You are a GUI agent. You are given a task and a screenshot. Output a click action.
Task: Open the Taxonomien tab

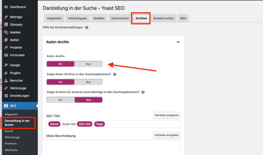point(120,18)
